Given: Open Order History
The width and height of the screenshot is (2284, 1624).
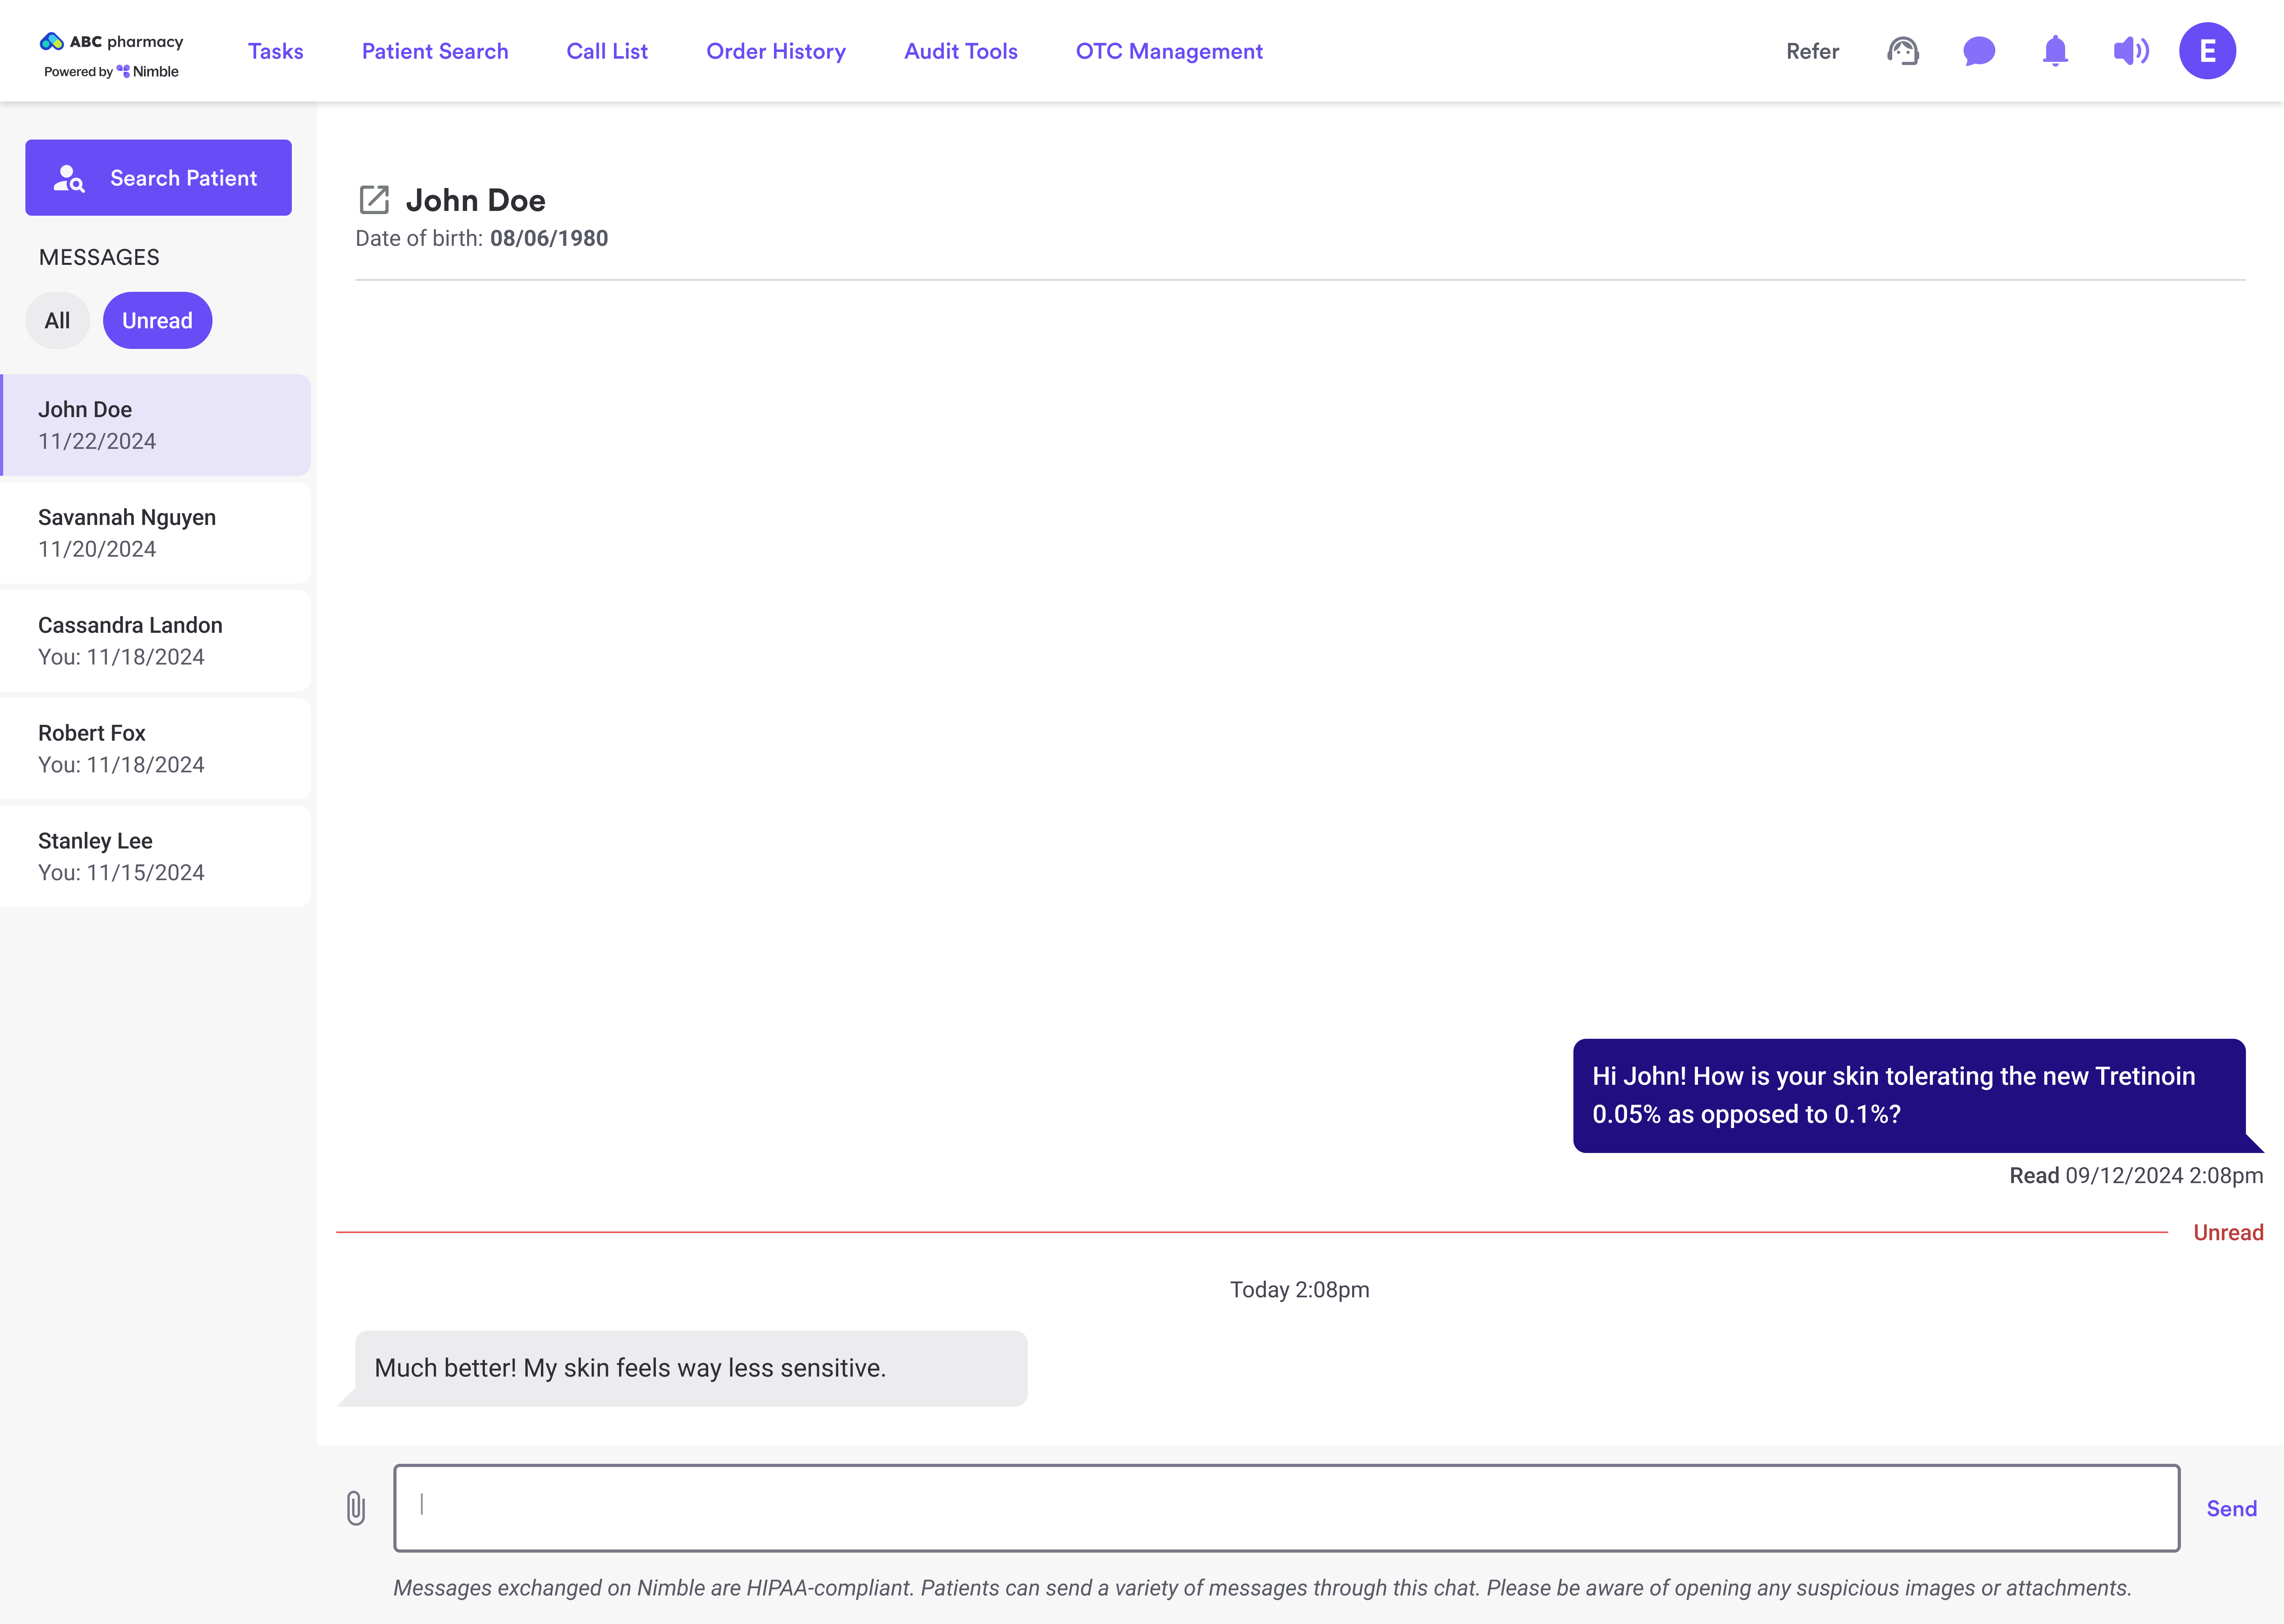Looking at the screenshot, I should 776,51.
